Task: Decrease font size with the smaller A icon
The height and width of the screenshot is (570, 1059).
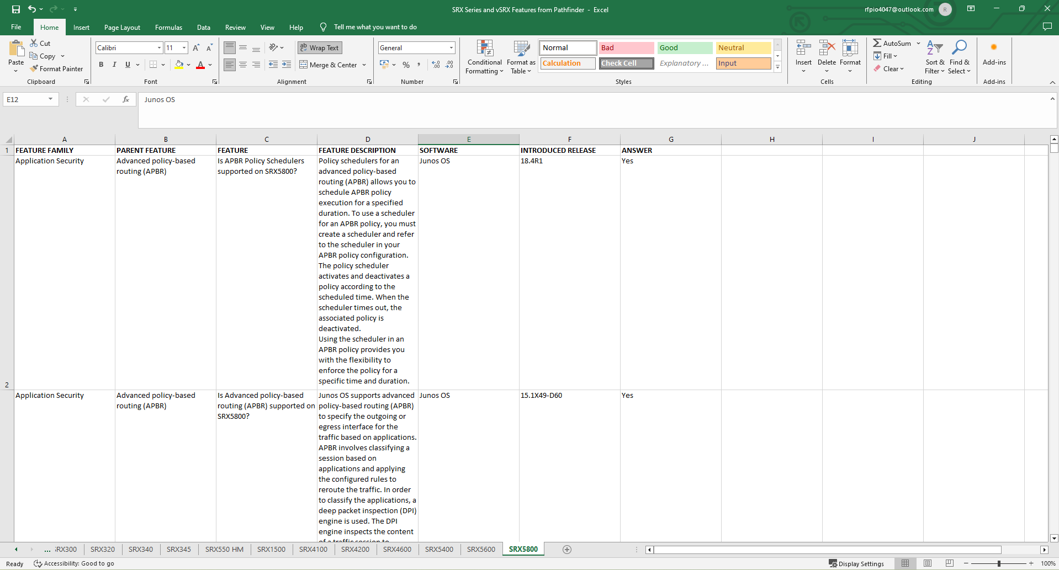Action: coord(209,48)
